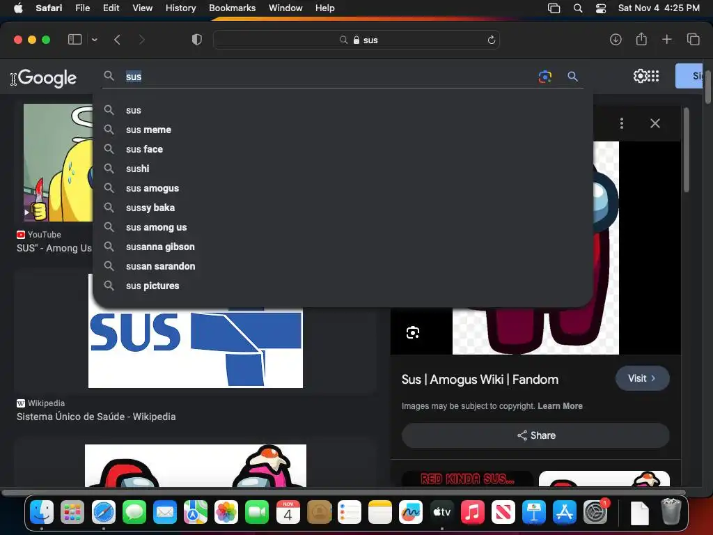Open the Window menu
713x535 pixels.
tap(285, 8)
